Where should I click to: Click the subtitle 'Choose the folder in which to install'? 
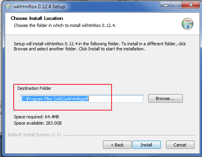click(x=65, y=25)
